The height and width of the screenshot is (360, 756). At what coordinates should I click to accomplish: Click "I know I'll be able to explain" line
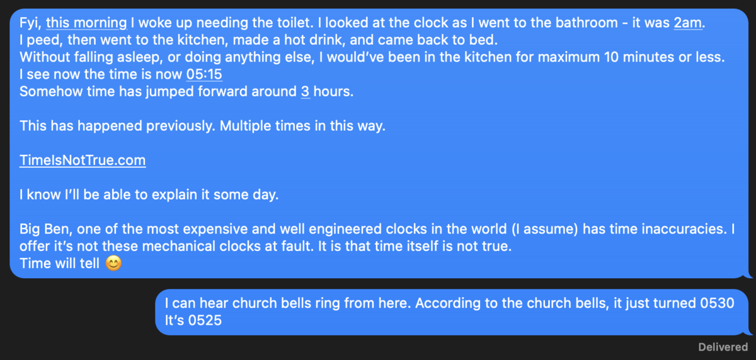148,194
